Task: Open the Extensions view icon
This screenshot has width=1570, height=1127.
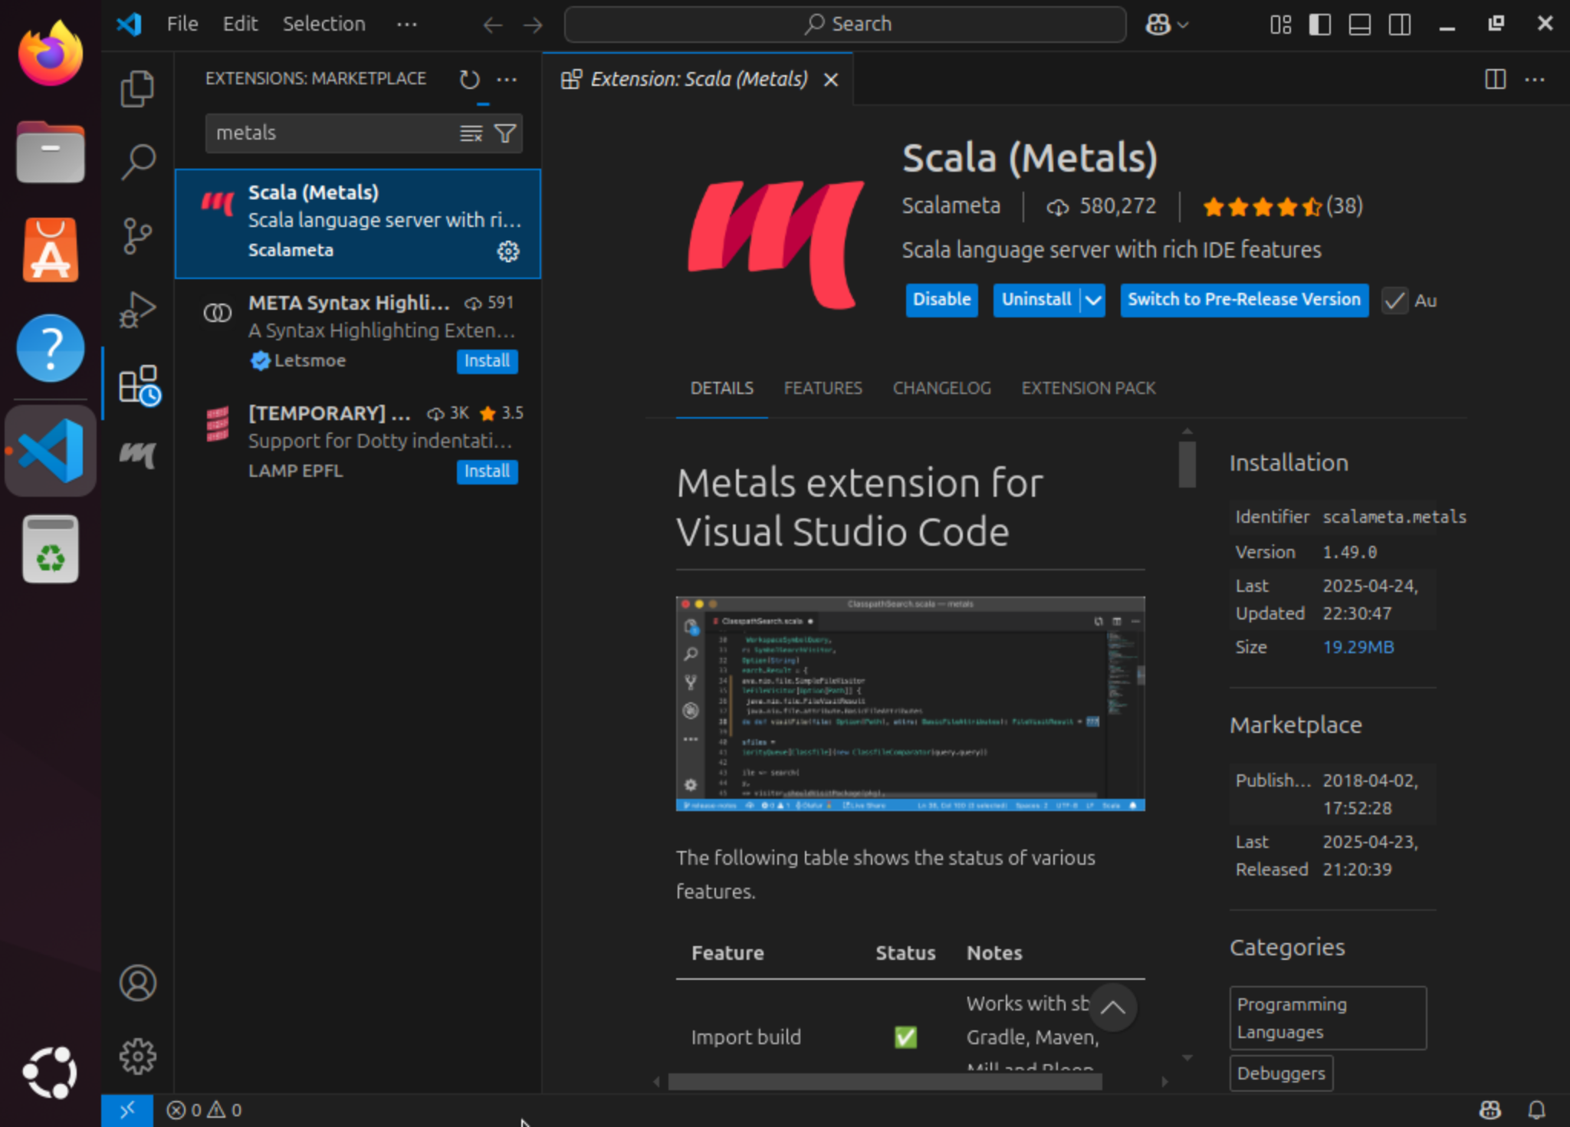Action: (x=138, y=383)
